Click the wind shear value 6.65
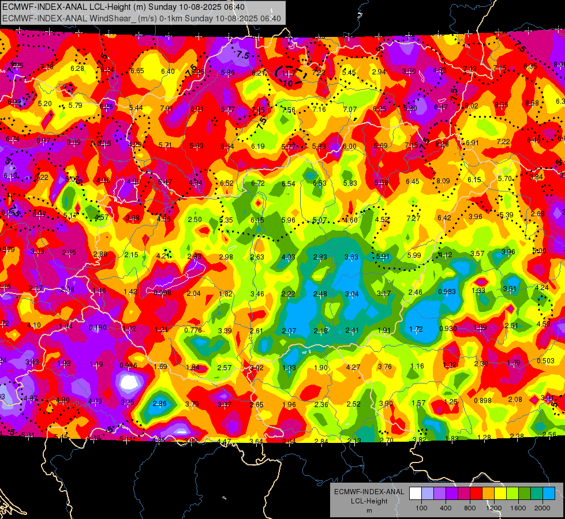The height and width of the screenshot is (519, 565). coord(137,71)
